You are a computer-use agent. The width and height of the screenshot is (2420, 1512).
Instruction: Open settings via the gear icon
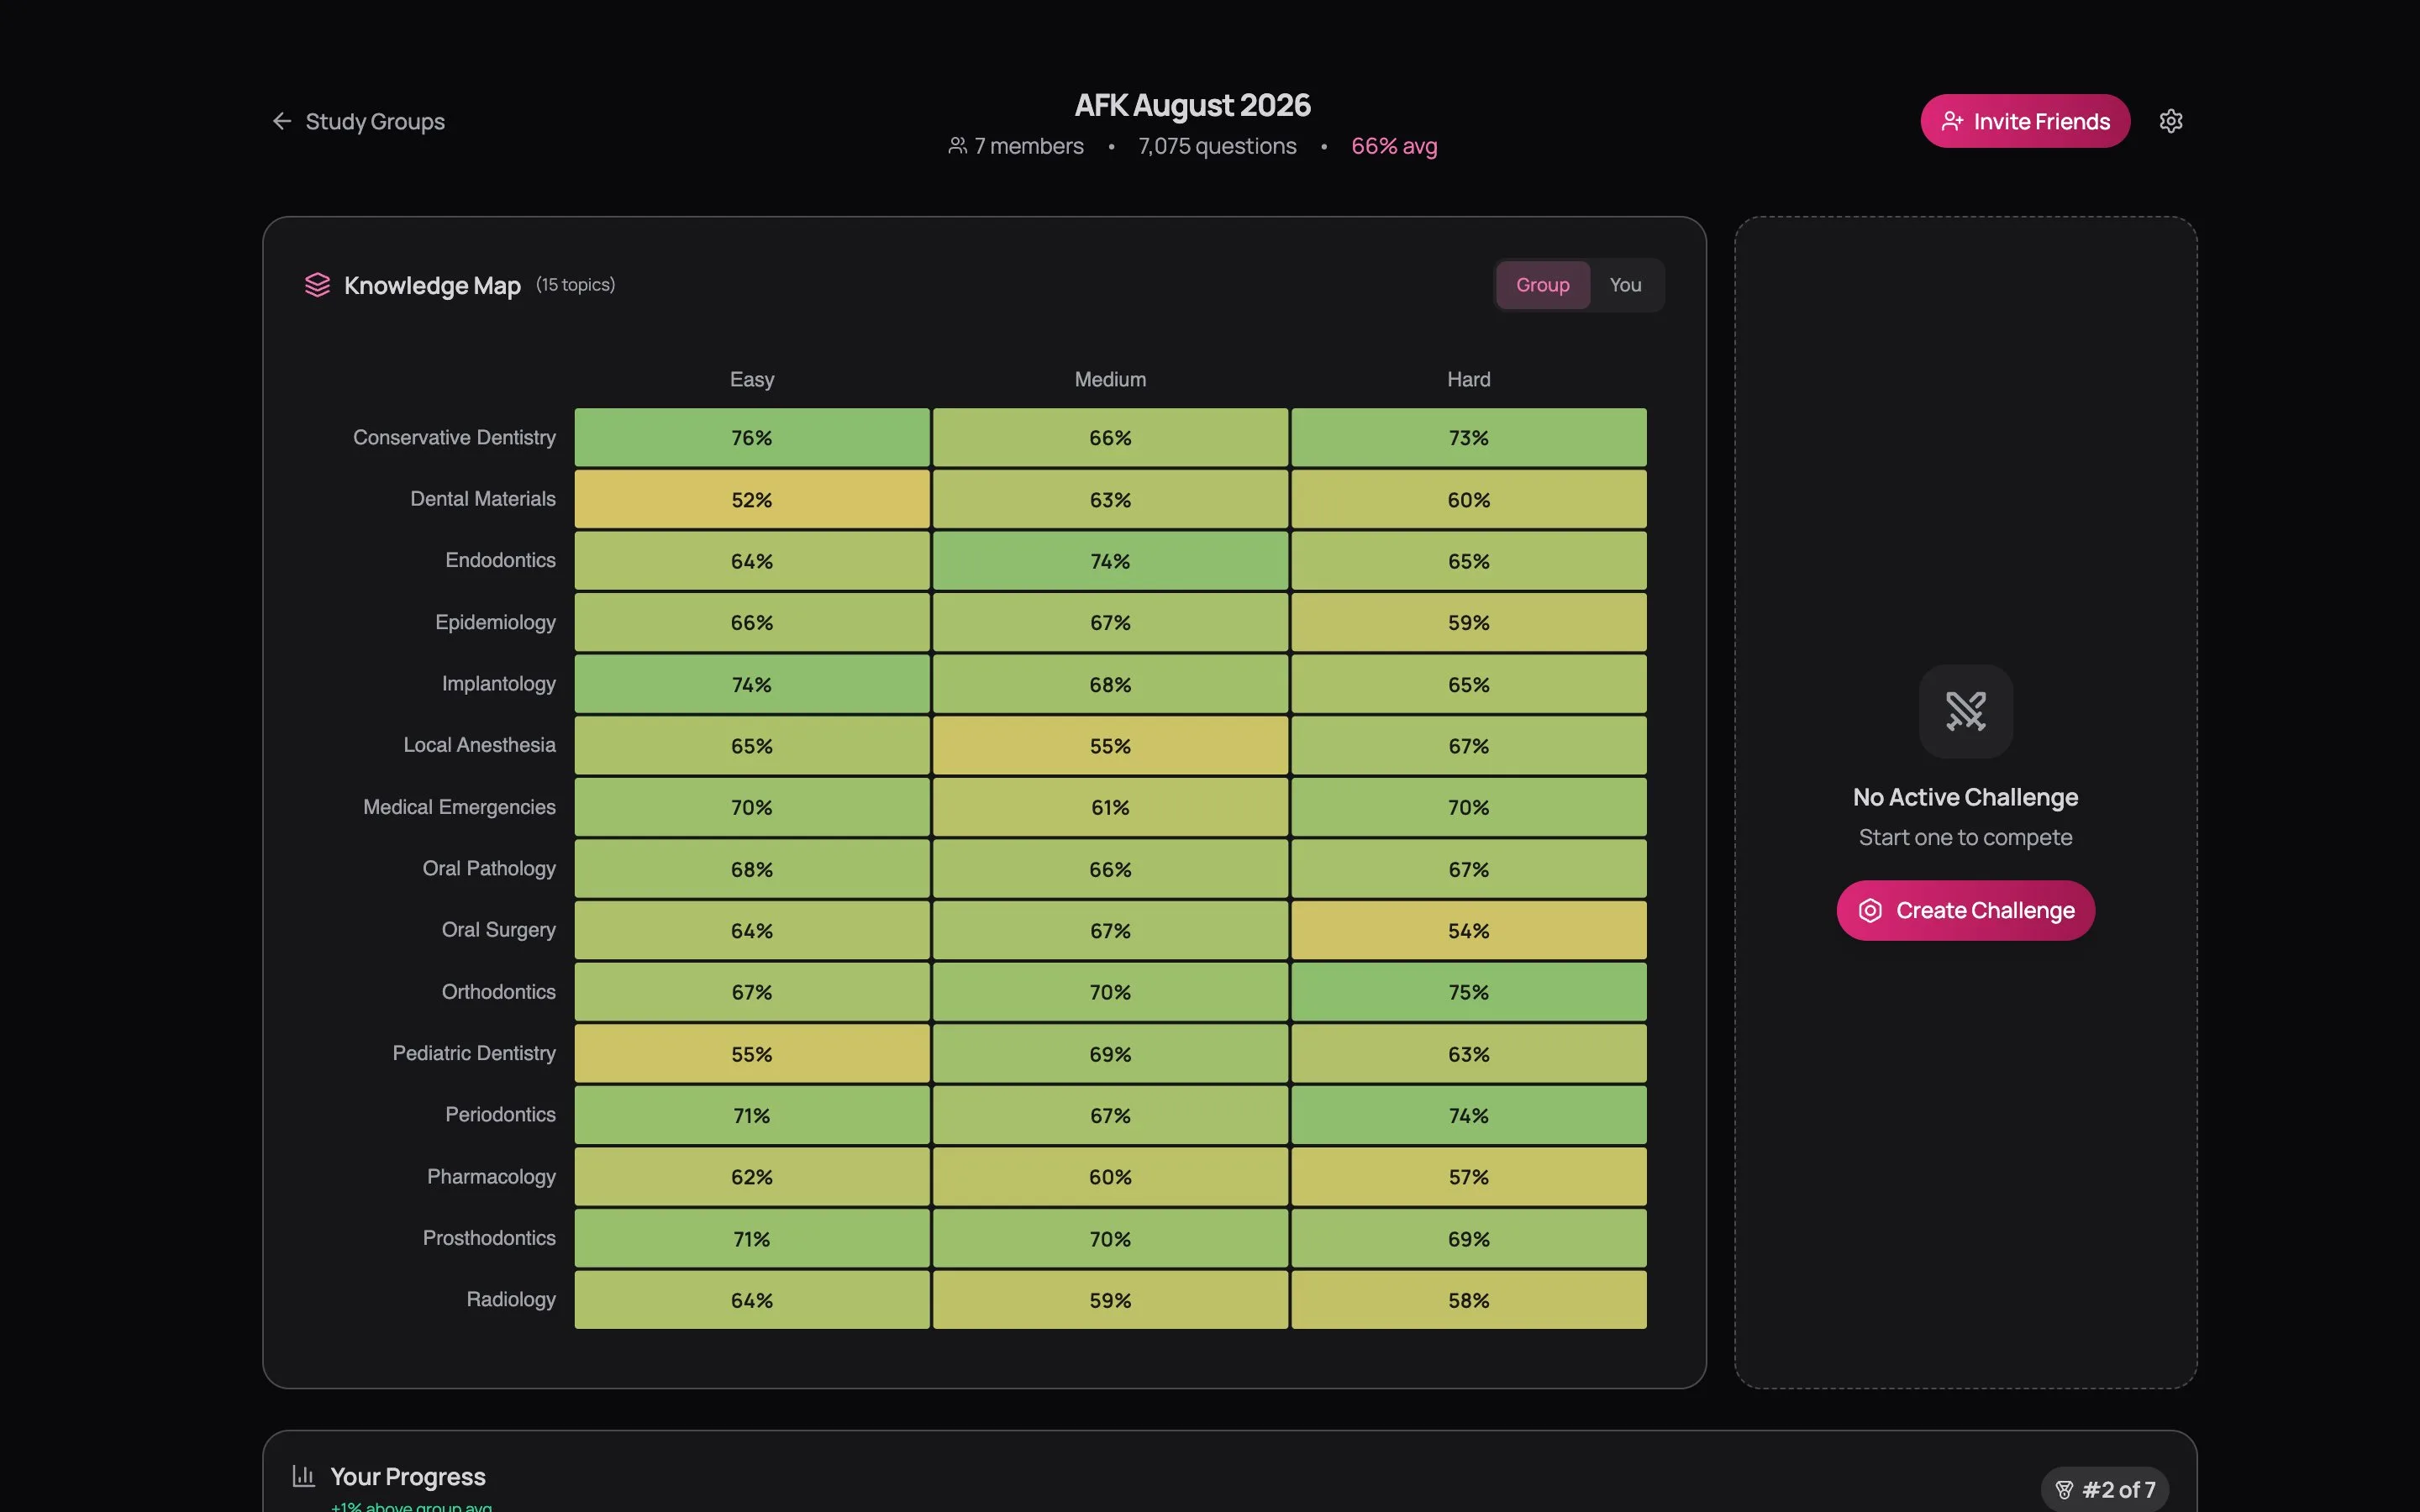coord(2171,120)
